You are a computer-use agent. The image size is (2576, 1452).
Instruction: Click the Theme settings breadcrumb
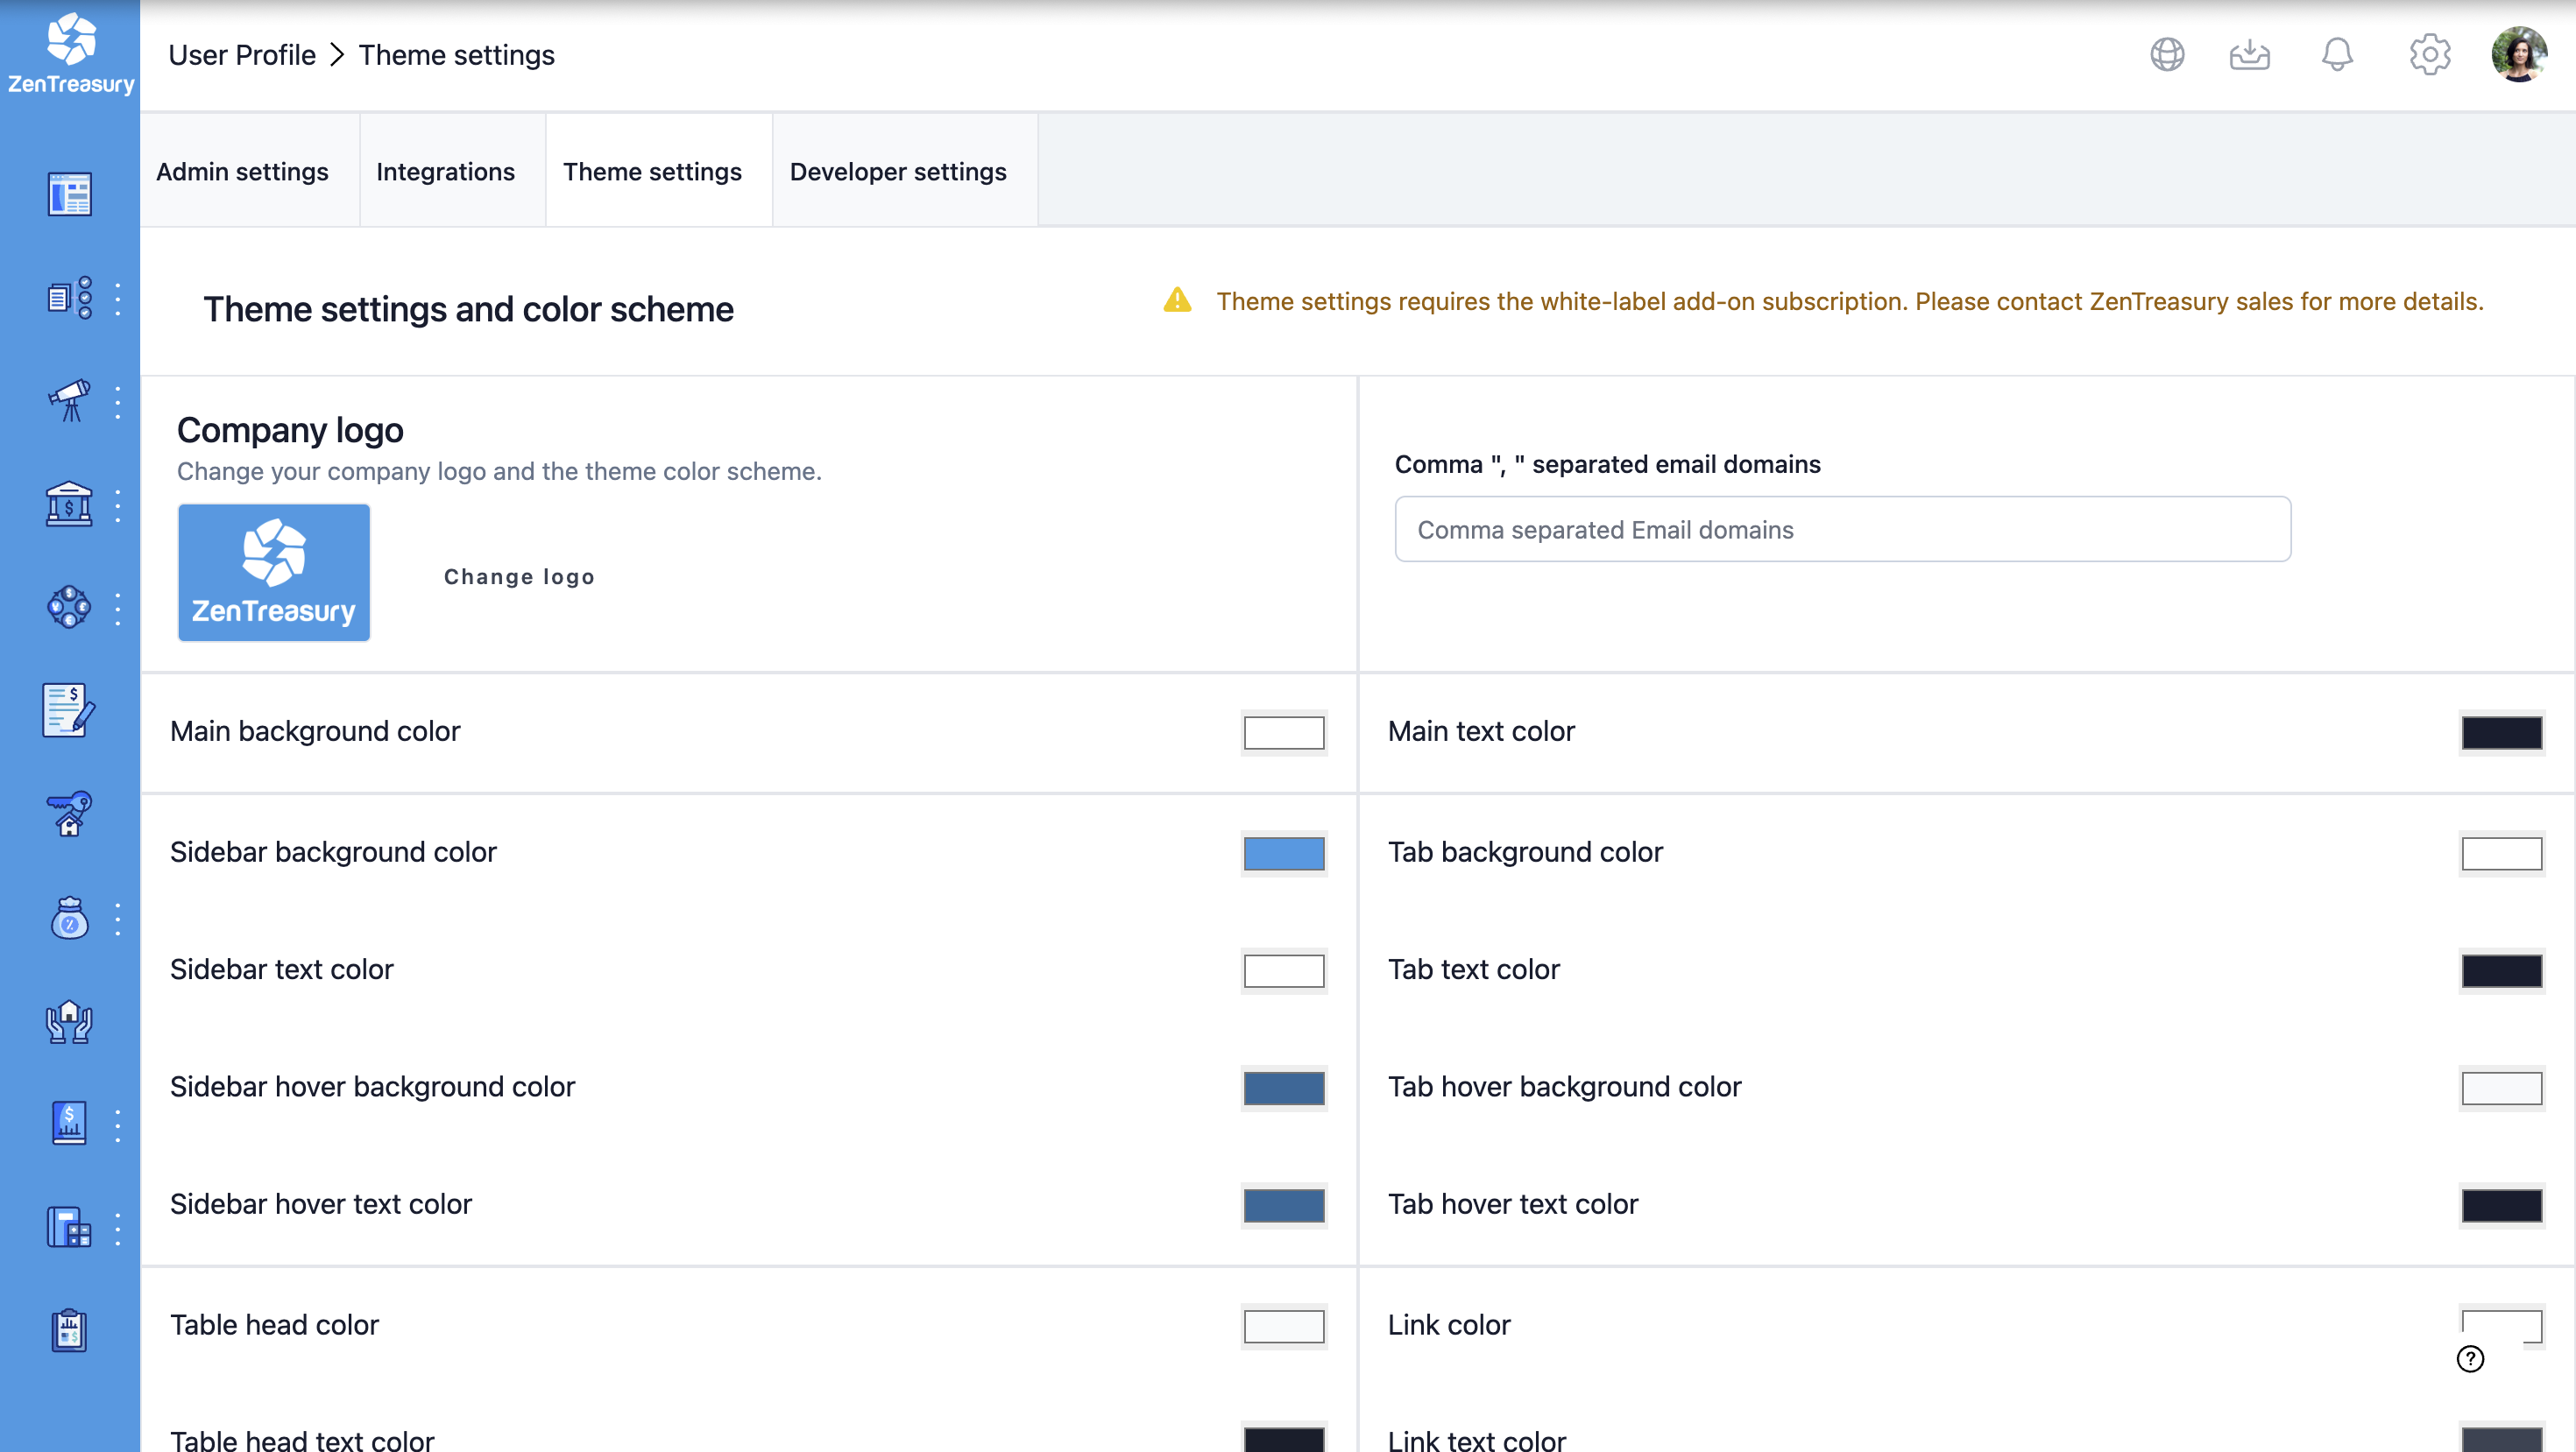coord(456,55)
